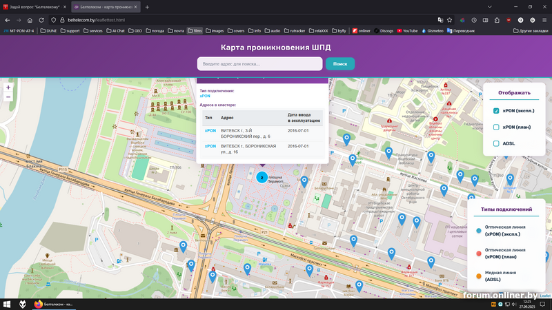This screenshot has height=310, width=552.
Task: Click the browser reload page icon
Action: pos(43,20)
